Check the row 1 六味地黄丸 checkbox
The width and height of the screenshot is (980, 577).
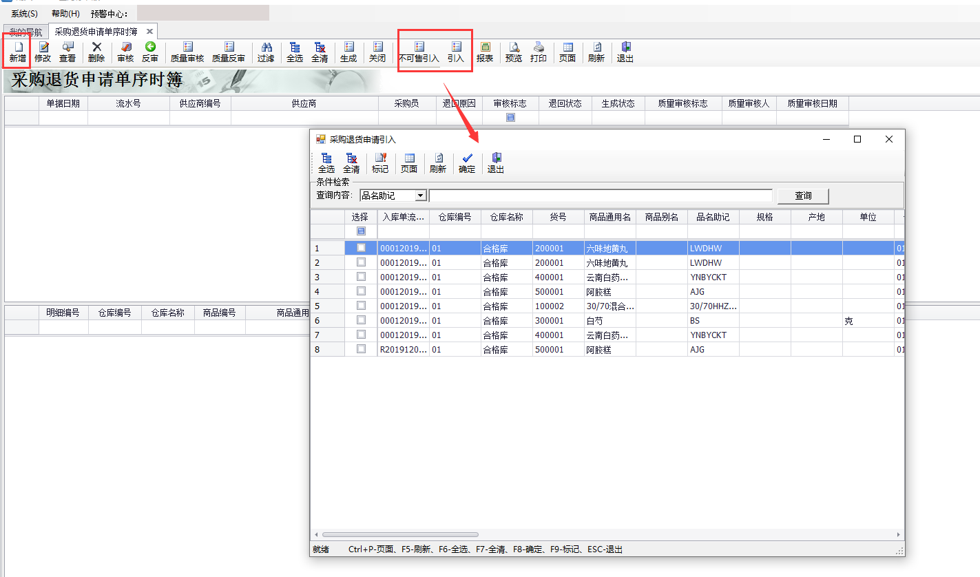(x=361, y=247)
